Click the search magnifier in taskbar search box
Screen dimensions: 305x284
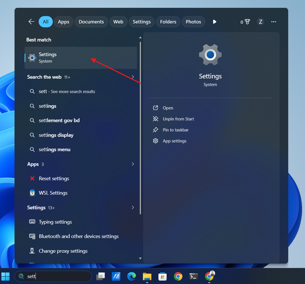coord(21,276)
